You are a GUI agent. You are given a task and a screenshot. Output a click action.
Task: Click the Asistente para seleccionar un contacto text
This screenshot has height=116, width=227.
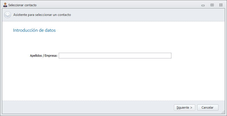coord(42,15)
